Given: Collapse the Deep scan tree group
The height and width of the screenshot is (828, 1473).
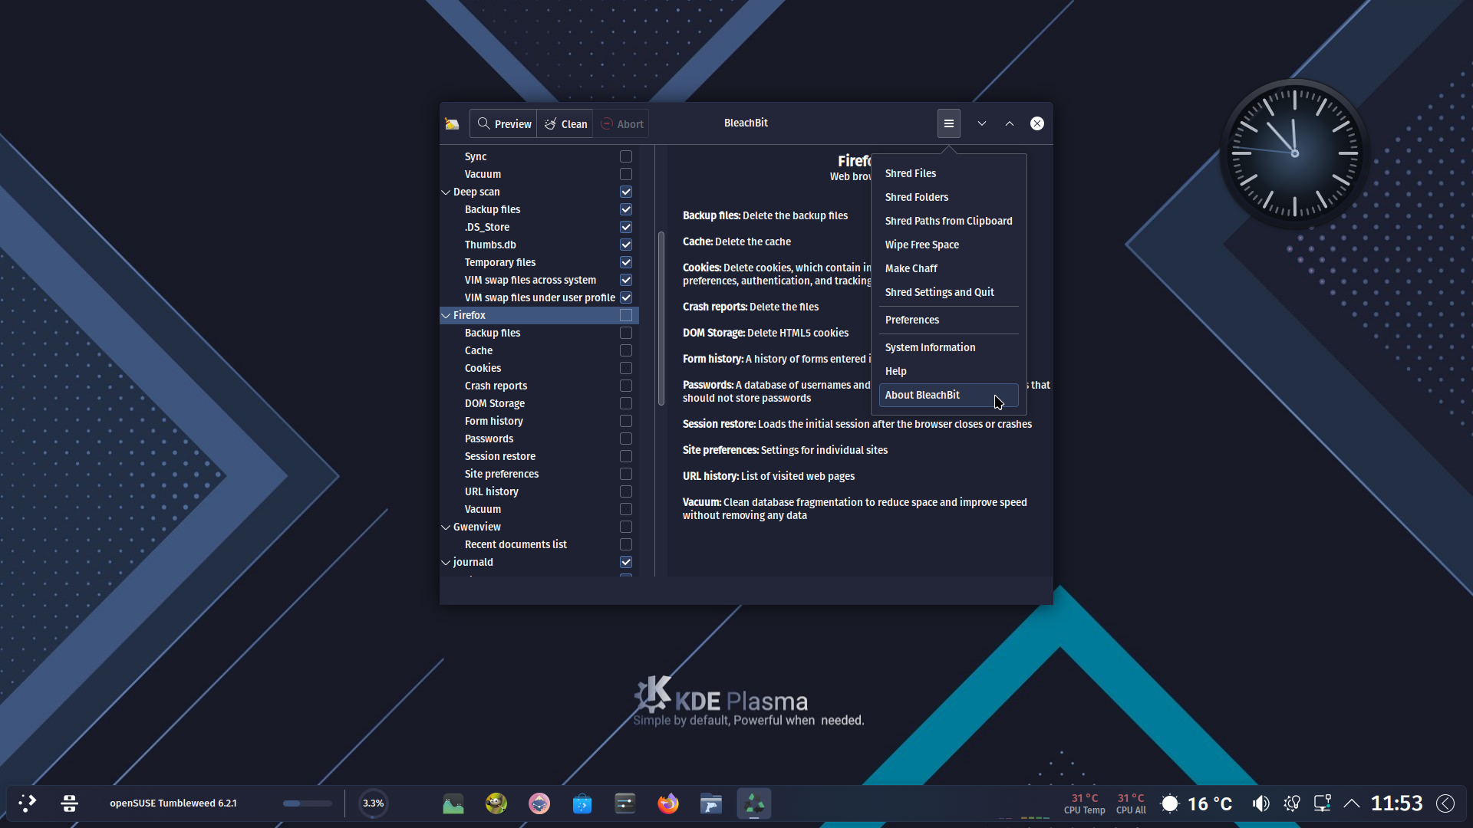Looking at the screenshot, I should [x=446, y=192].
